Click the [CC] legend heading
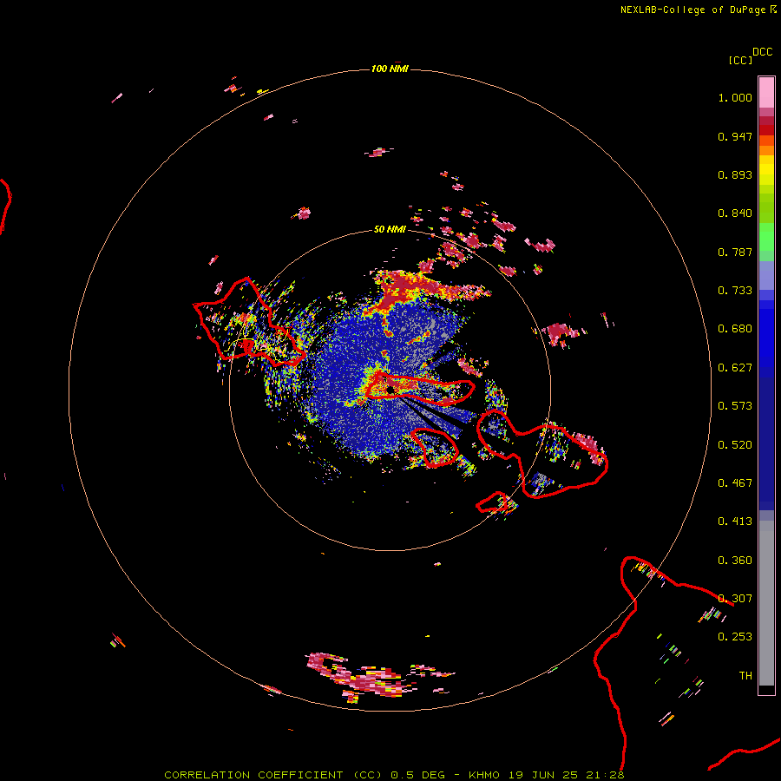 740,60
